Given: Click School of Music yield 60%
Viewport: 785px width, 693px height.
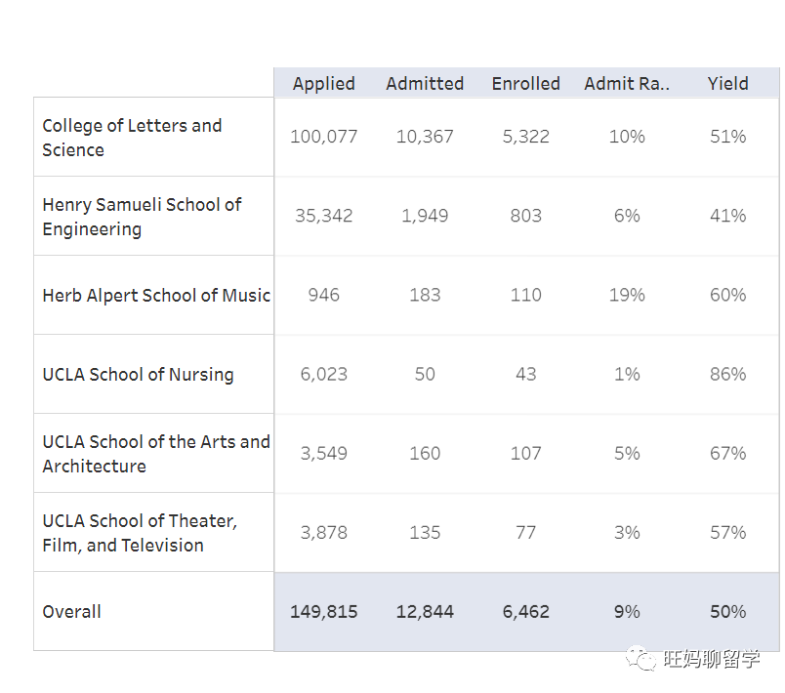Looking at the screenshot, I should 728,295.
